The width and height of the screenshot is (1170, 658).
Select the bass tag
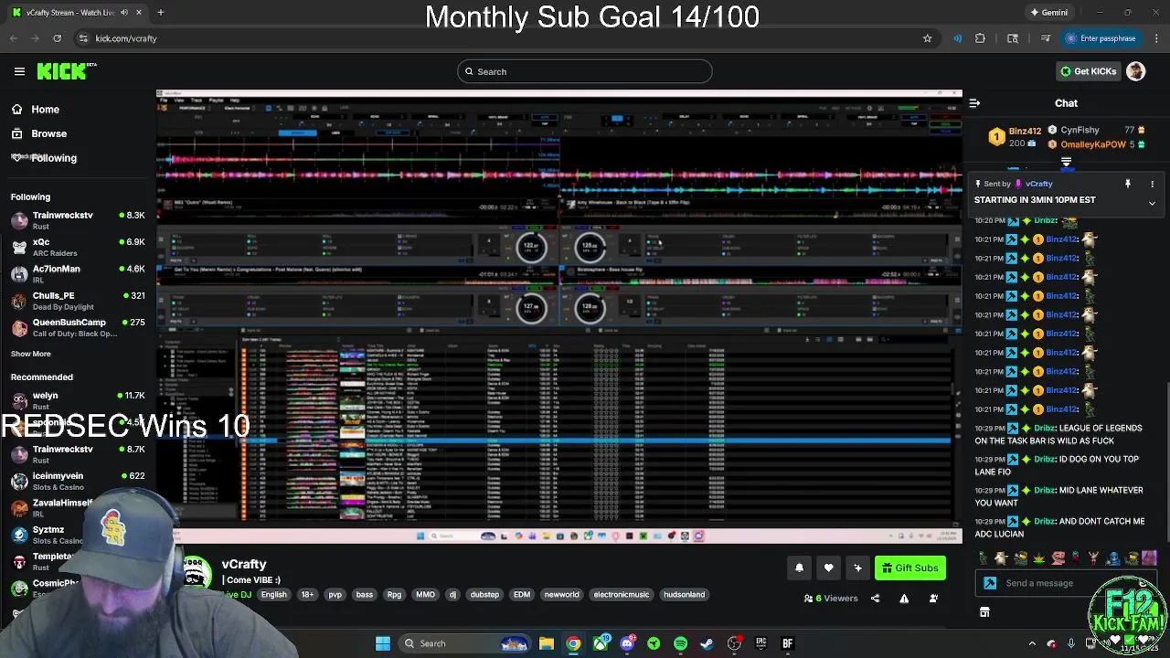(364, 595)
